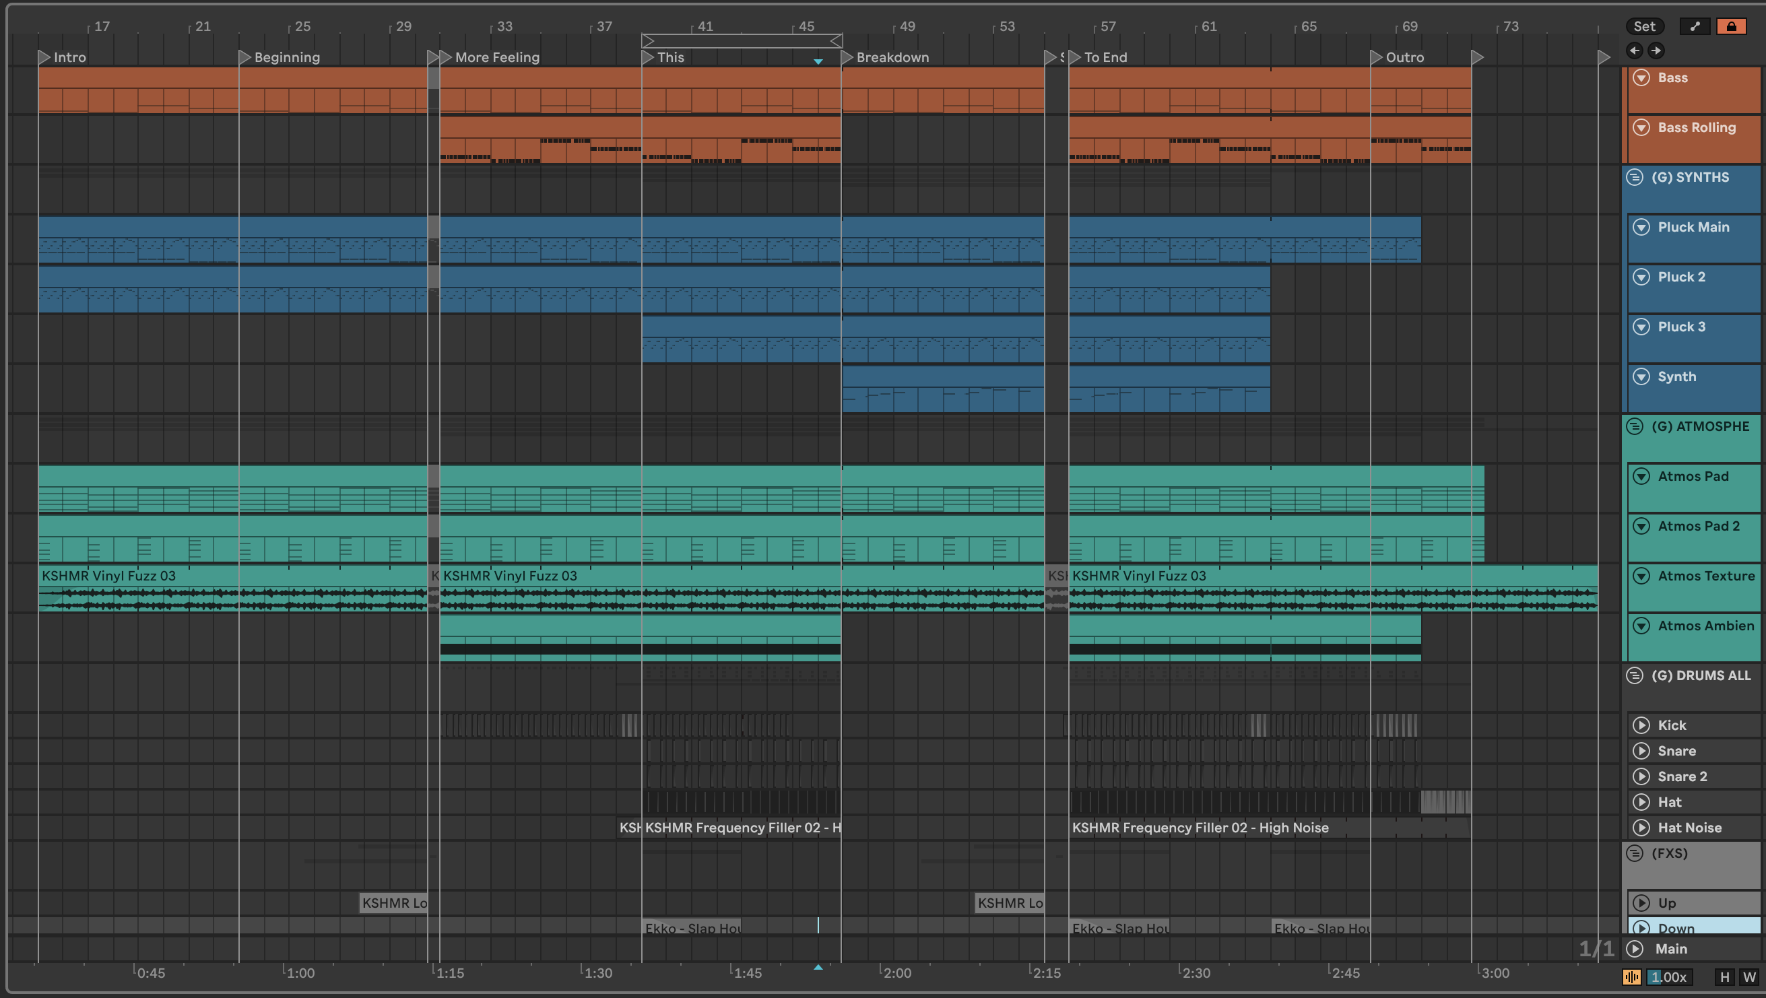1766x998 pixels.
Task: Click the Outro locator marker
Action: [x=1377, y=57]
